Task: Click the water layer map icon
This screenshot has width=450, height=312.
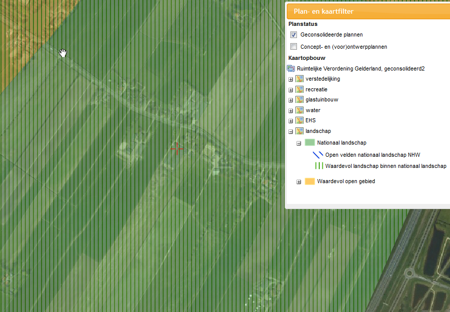Action: tap(299, 111)
